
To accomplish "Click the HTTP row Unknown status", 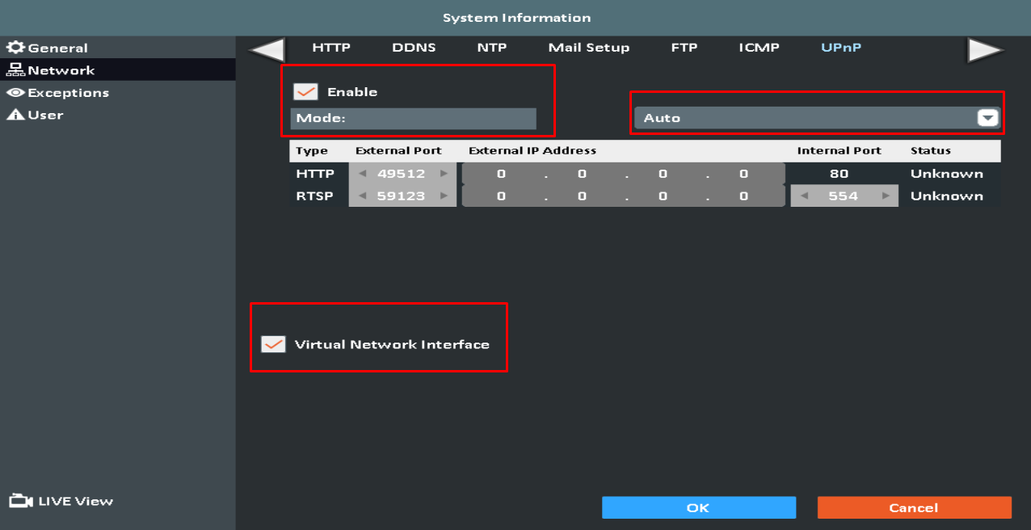I will (946, 174).
